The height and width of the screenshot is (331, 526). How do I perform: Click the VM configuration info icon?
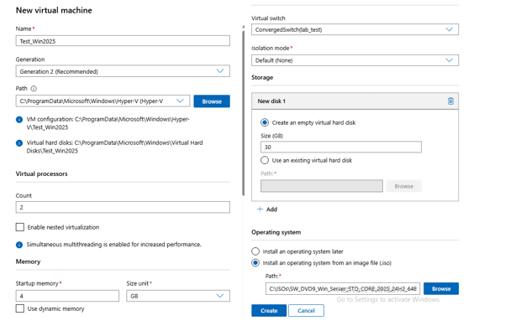[19, 120]
